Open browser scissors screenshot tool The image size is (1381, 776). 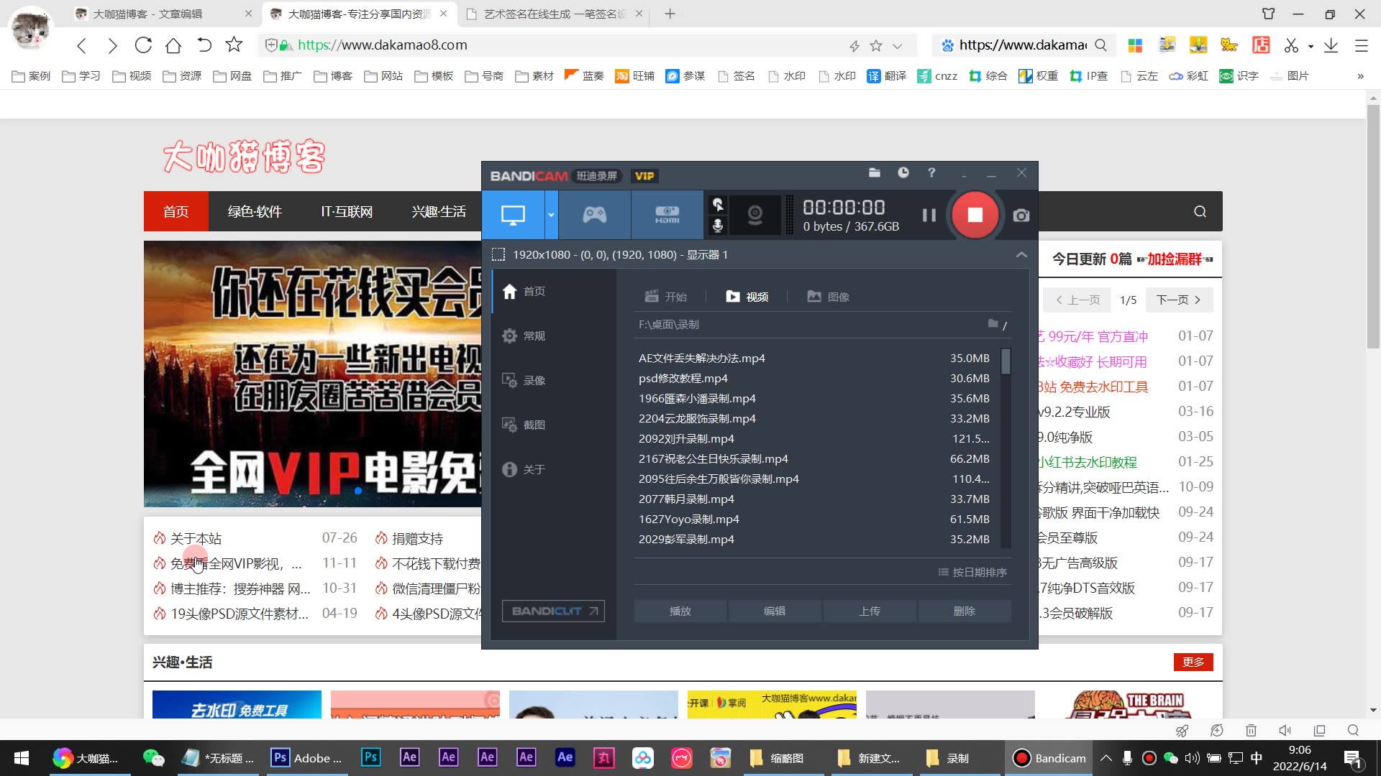point(1292,45)
